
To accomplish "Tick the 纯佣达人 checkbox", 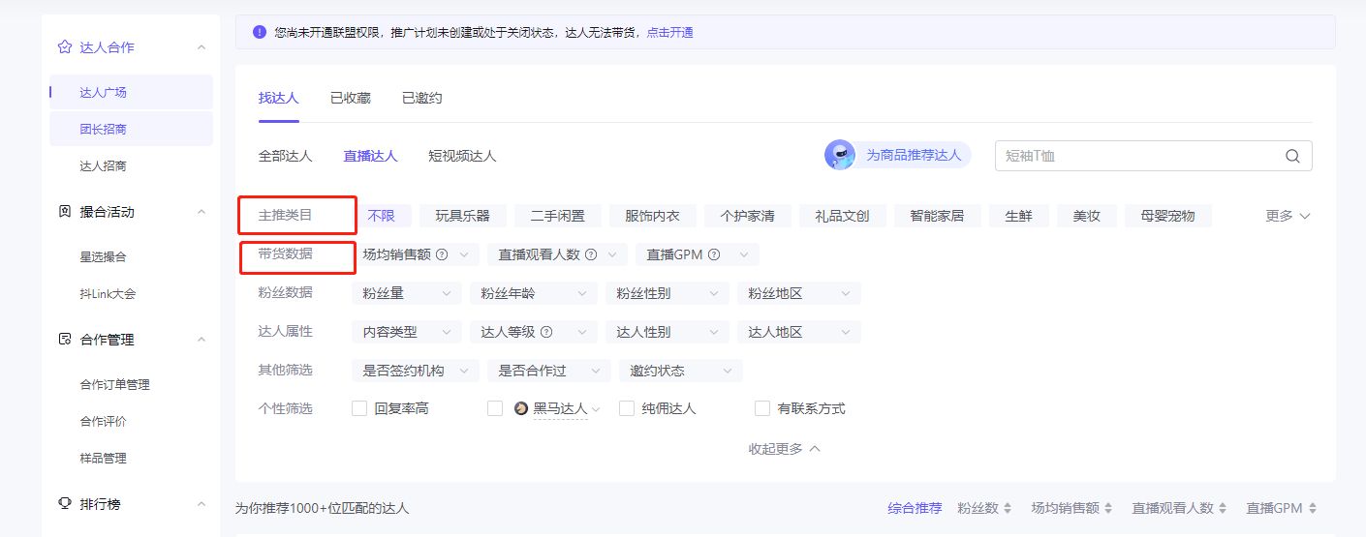I will [627, 408].
